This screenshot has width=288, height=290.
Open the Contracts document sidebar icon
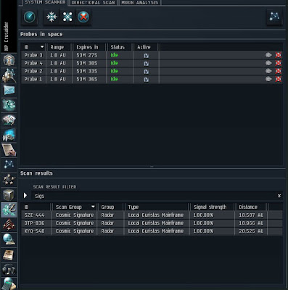[9, 150]
